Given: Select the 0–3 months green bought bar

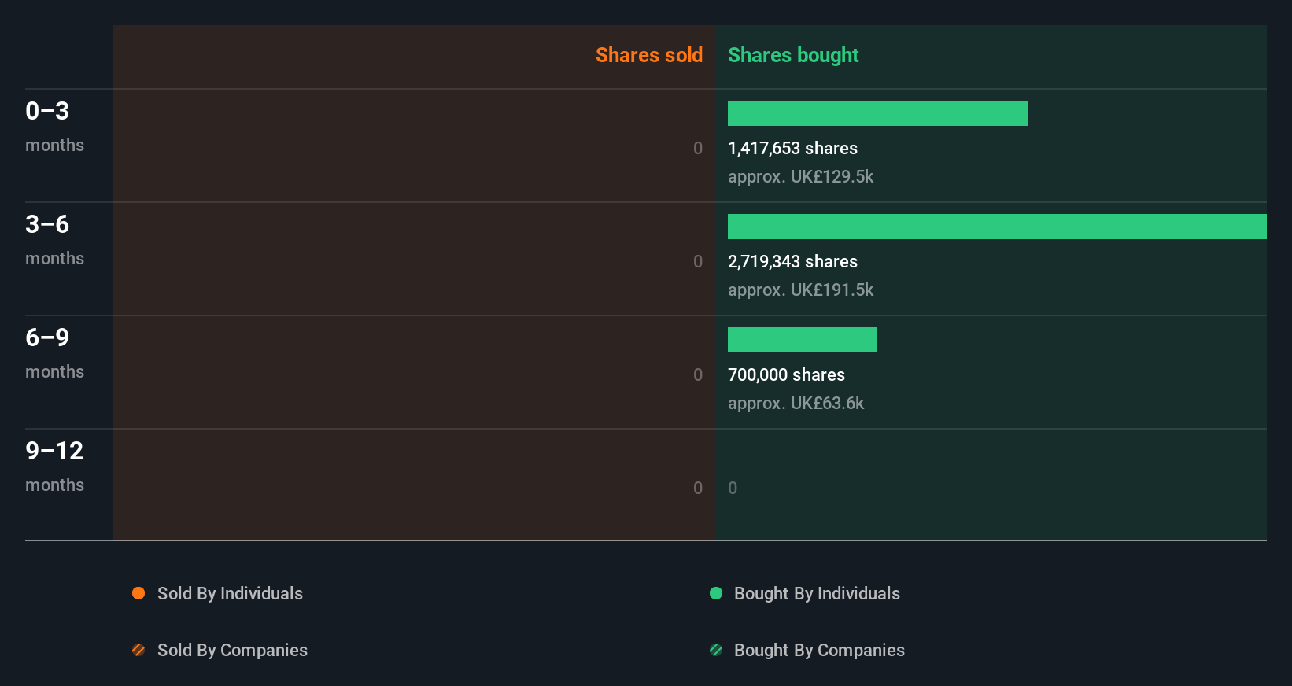Looking at the screenshot, I should tap(878, 113).
